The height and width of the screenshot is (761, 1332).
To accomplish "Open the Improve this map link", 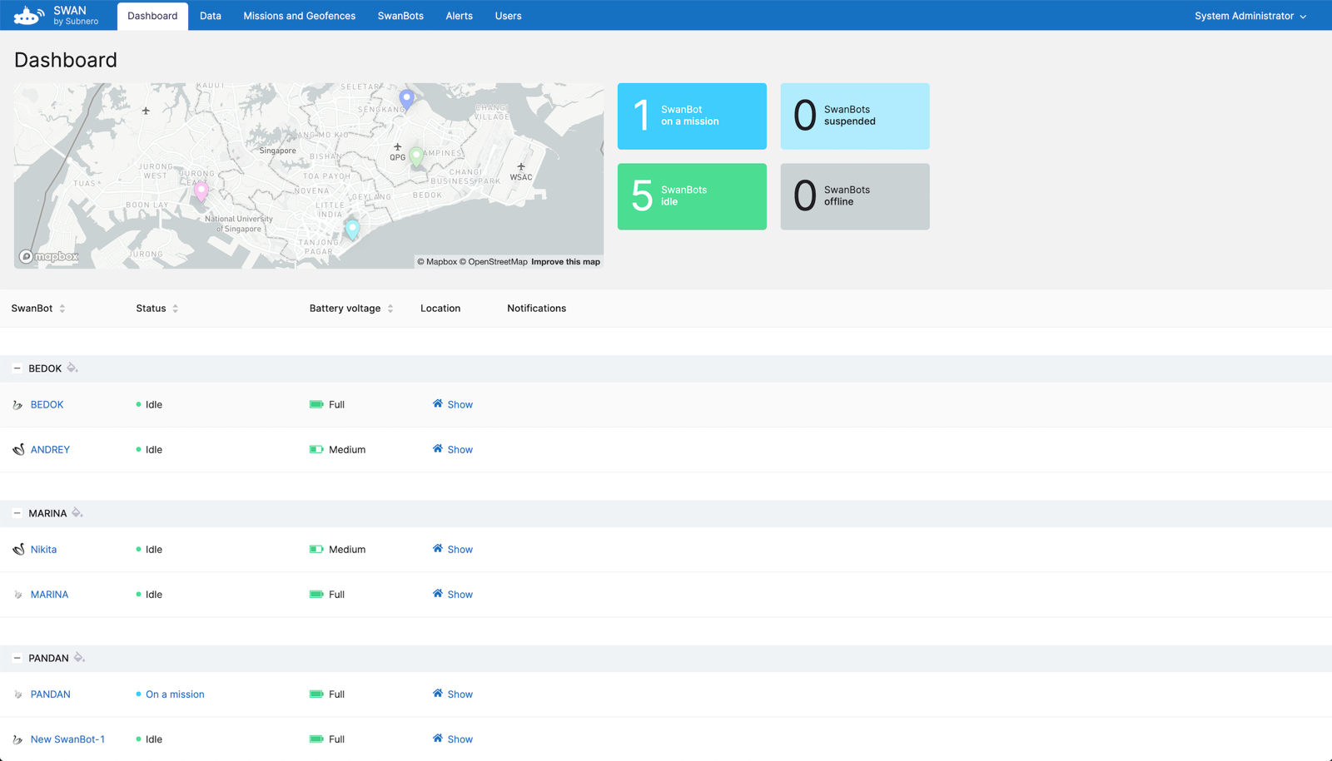I will (x=565, y=262).
